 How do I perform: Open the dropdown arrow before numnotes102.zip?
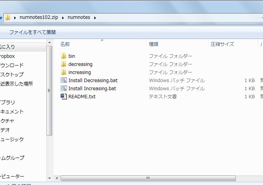pos(15,17)
